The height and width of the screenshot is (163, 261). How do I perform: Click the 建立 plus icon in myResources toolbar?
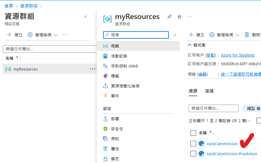191,35
